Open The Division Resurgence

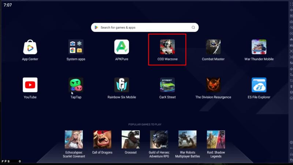(x=213, y=85)
